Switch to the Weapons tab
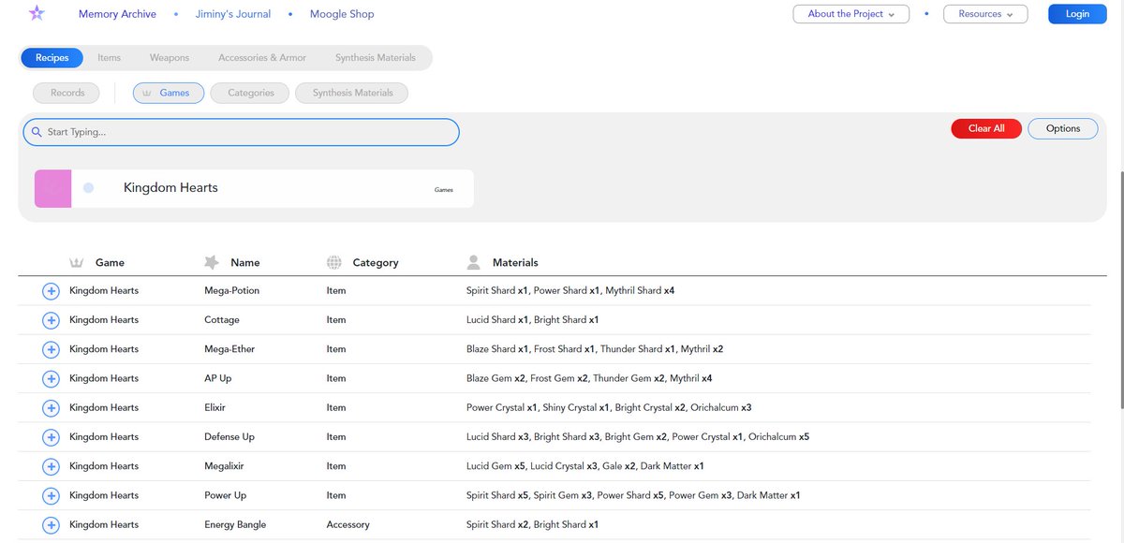This screenshot has width=1124, height=543. point(170,58)
